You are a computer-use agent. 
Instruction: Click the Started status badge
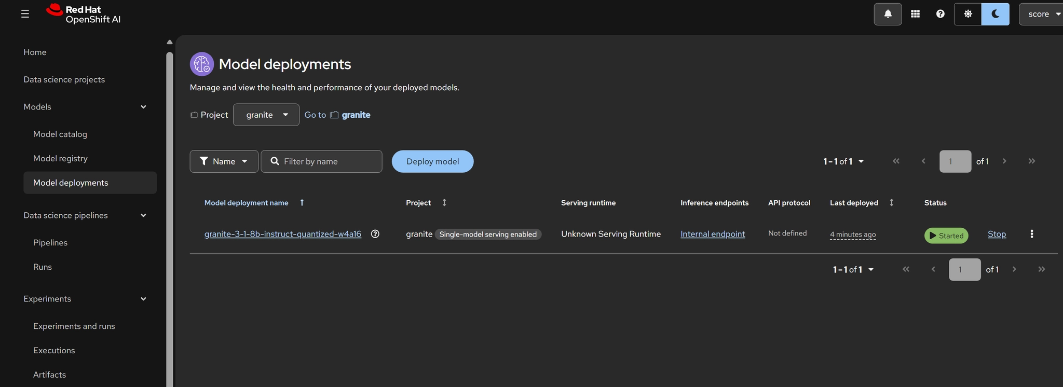pos(946,236)
